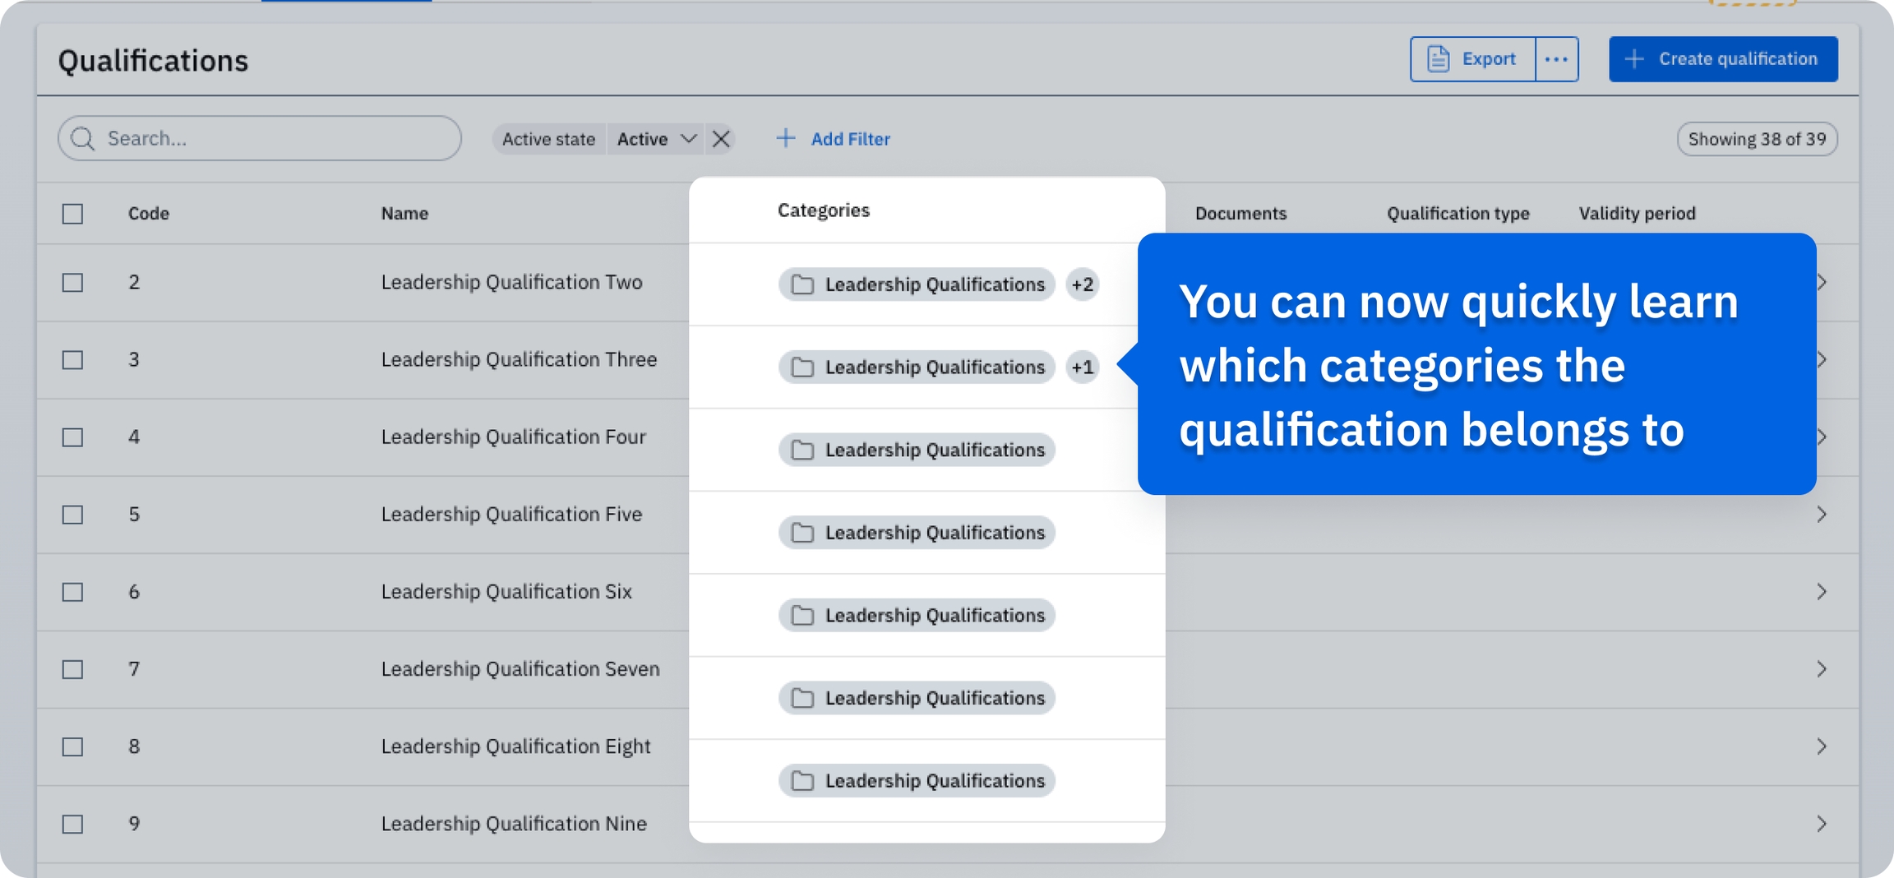This screenshot has width=1894, height=878.
Task: Click the magnifier icon in search box
Action: click(x=82, y=139)
